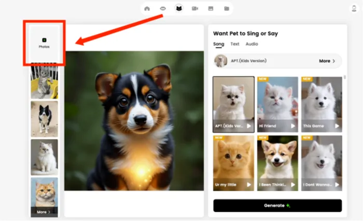Image resolution: width=363 pixels, height=221 pixels.
Task: Select the cat face pet icon
Action: coord(179,8)
